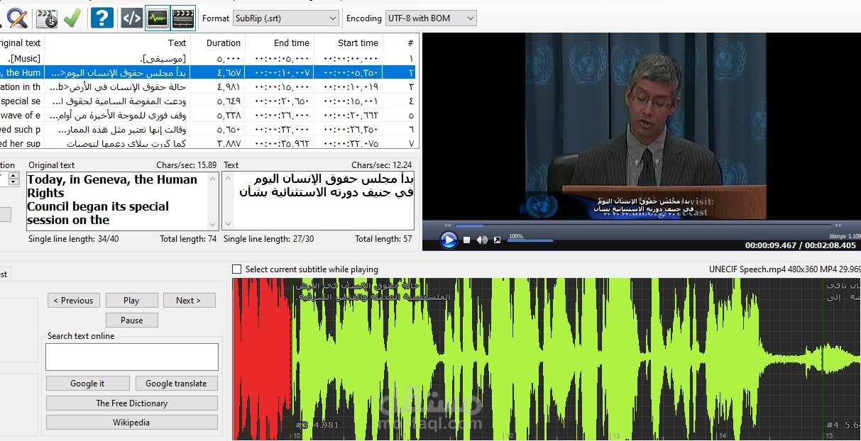Open the video in fullscreen mode
This screenshot has height=441, width=861.
click(497, 240)
